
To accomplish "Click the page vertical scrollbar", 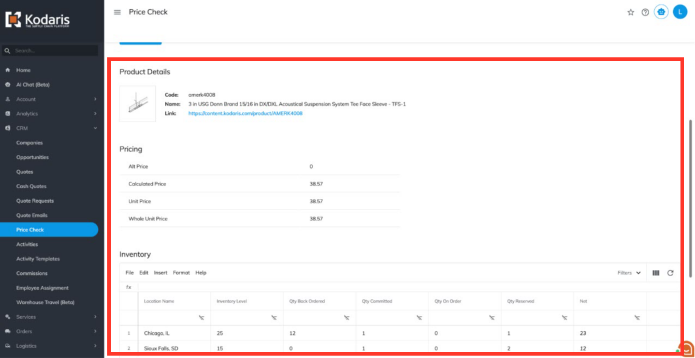I will pyautogui.click(x=690, y=198).
